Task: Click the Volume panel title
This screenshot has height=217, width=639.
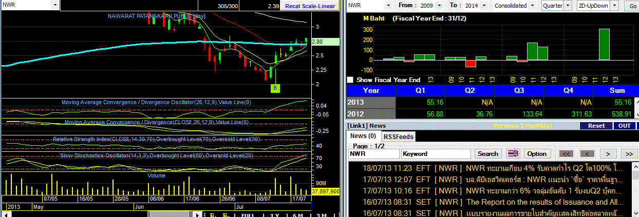Action: coord(156,175)
